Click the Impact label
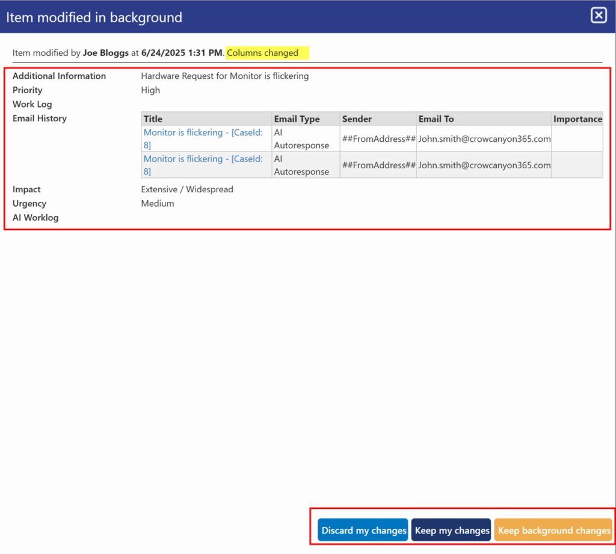The image size is (616, 554). coord(26,189)
